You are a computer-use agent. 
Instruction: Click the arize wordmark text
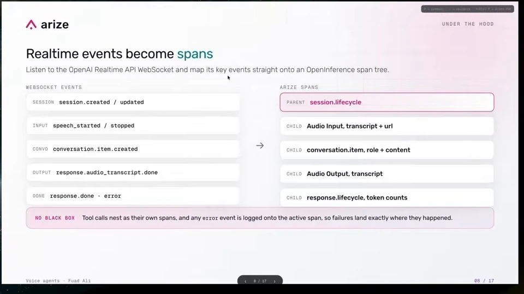55,25
